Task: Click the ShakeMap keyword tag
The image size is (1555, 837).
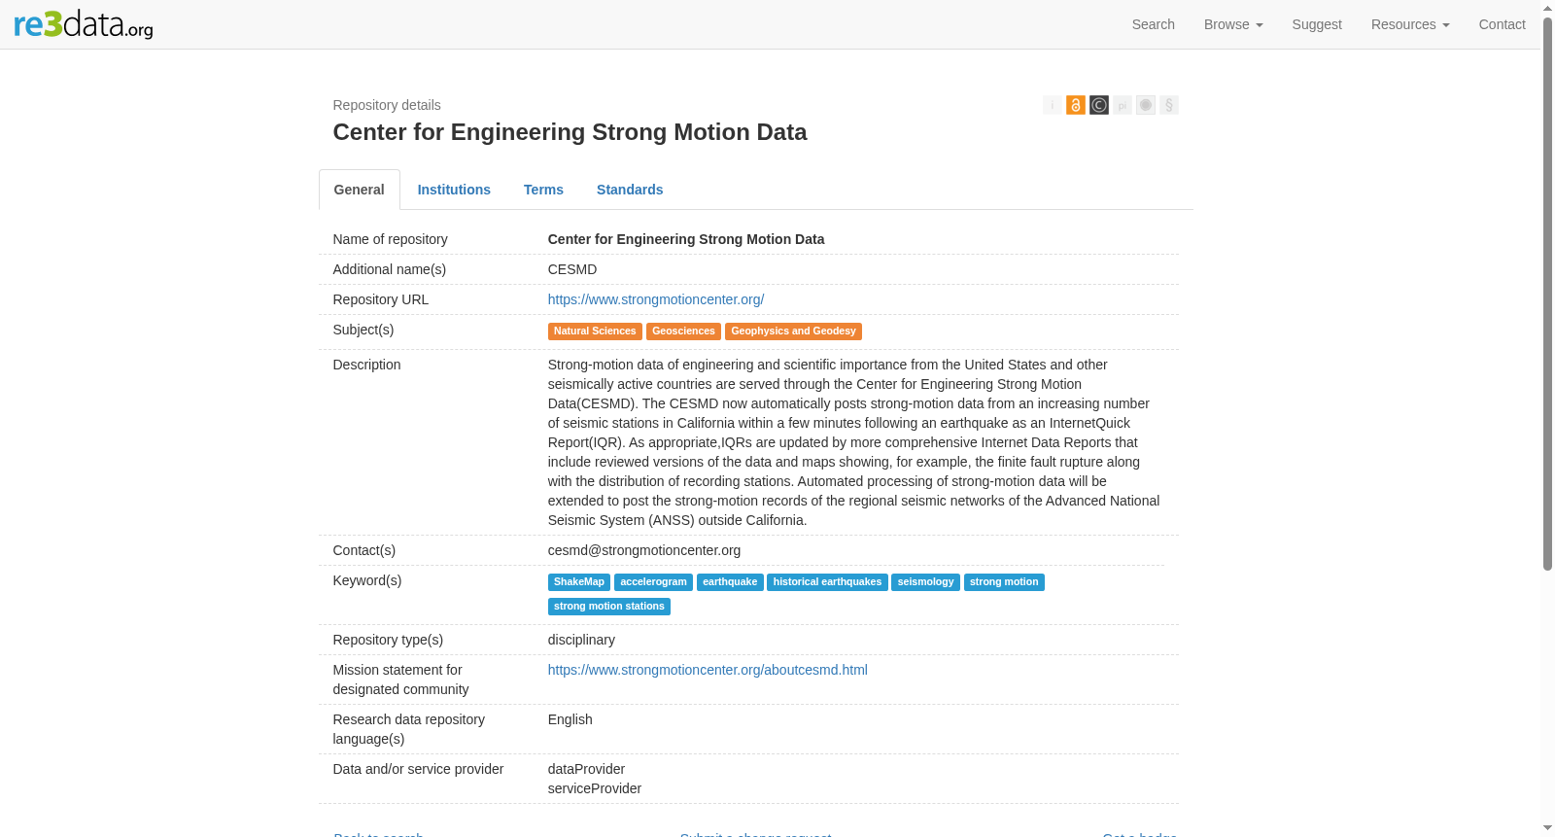Action: [x=579, y=582]
